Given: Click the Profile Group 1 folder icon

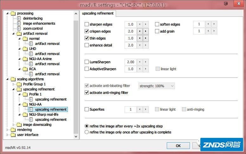Looking at the screenshot, I should (x=19, y=84).
